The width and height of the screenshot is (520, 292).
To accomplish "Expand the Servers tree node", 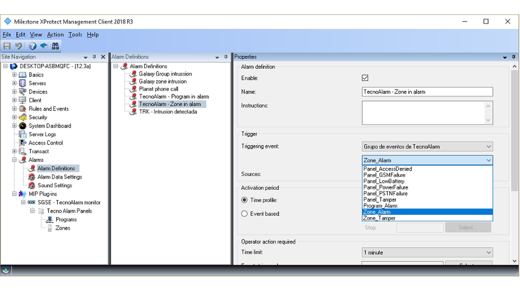I will click(x=14, y=83).
